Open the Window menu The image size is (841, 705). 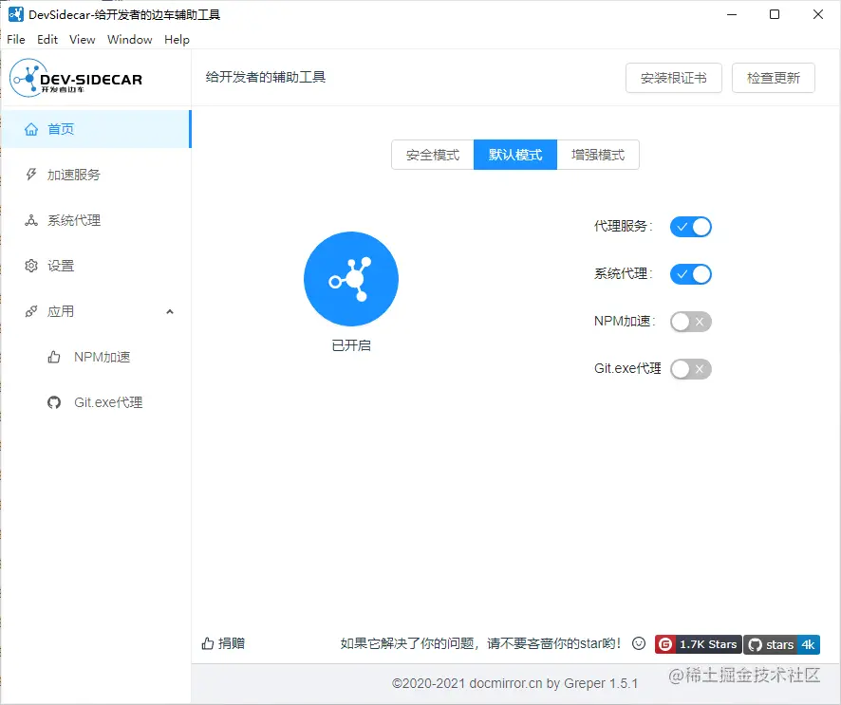[130, 40]
